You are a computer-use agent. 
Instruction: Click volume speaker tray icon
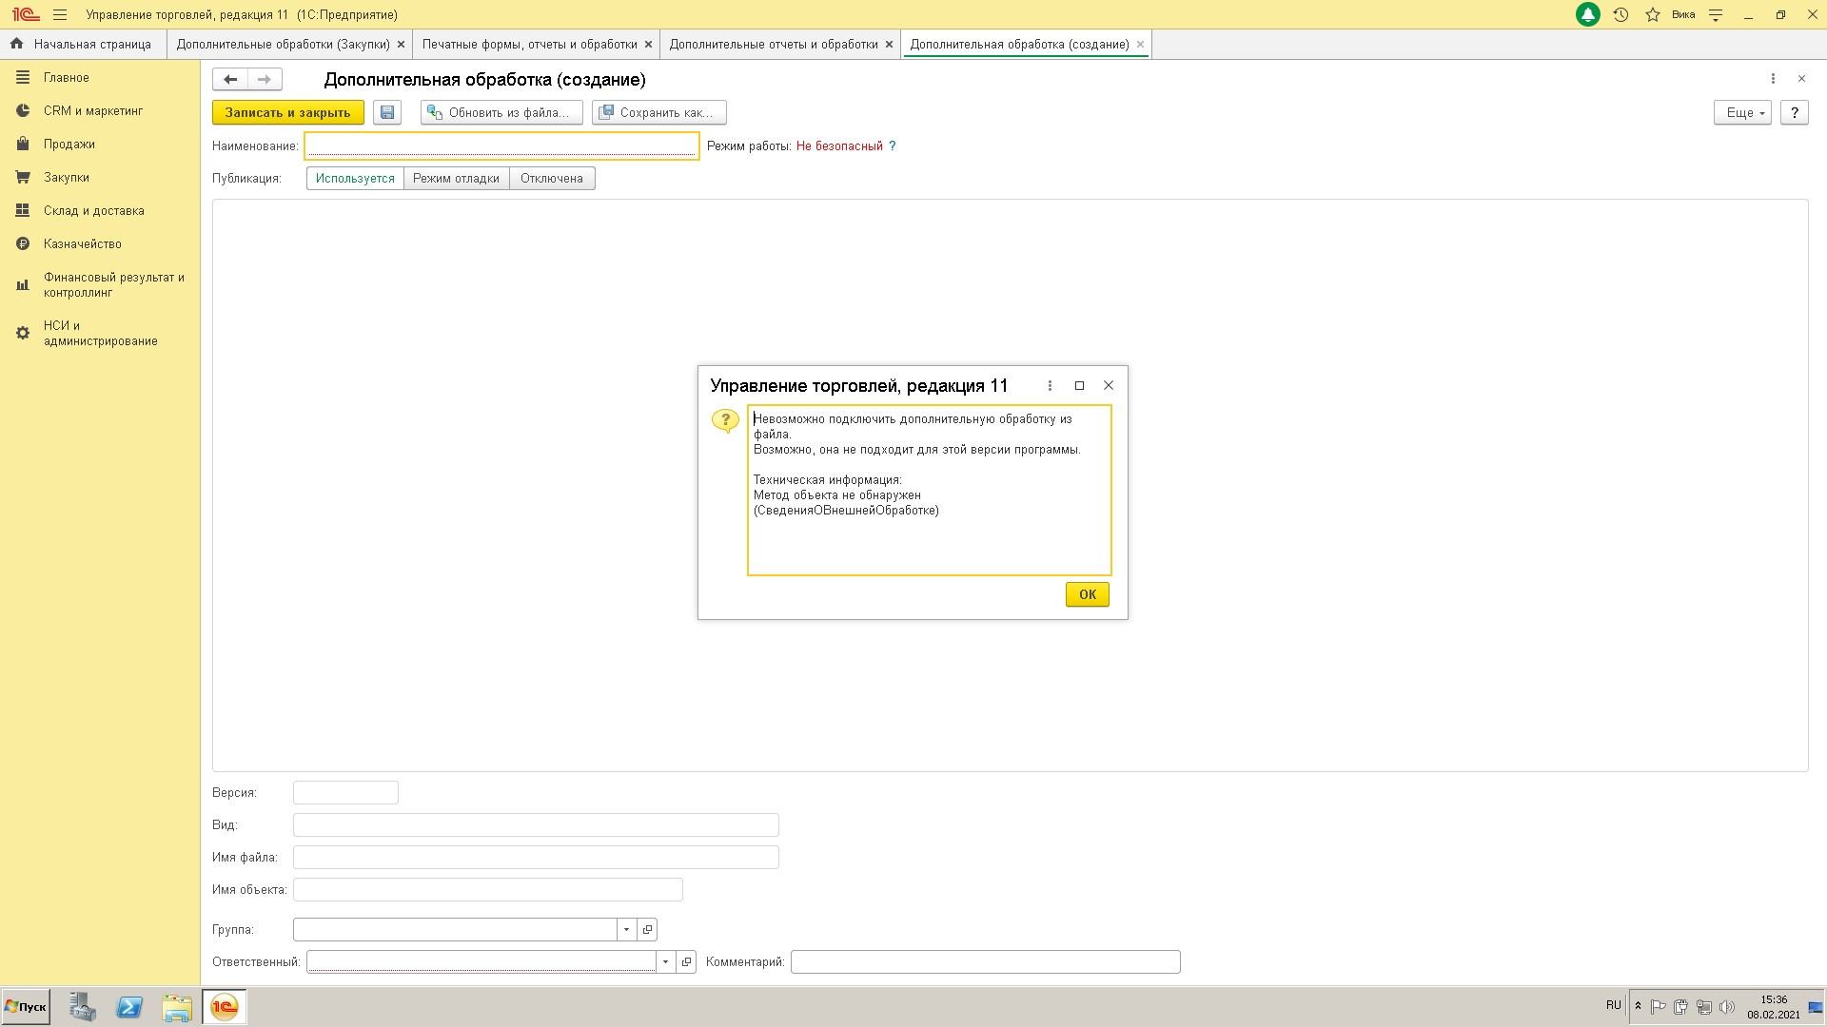[1727, 1006]
